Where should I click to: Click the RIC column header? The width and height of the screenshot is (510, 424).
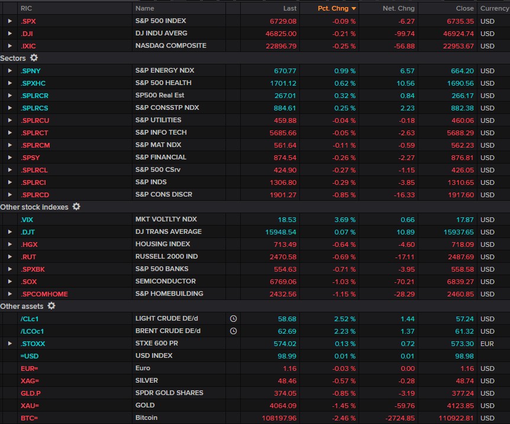coord(27,8)
